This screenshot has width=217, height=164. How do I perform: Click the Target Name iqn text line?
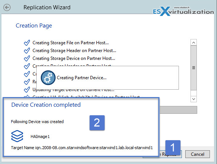pyautogui.click(x=82, y=148)
